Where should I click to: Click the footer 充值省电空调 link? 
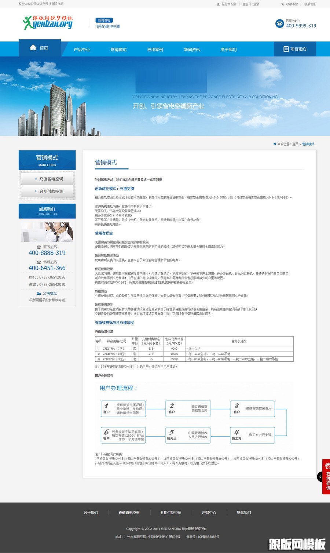(x=129, y=513)
